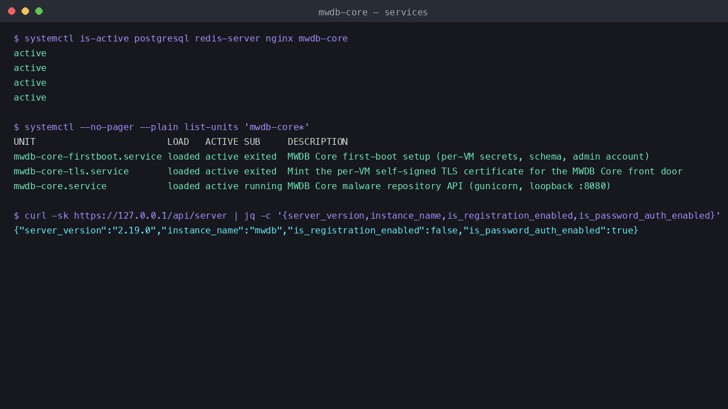Image resolution: width=728 pixels, height=409 pixels.
Task: Click the window title 'mwdb-core — services'
Action: point(373,12)
